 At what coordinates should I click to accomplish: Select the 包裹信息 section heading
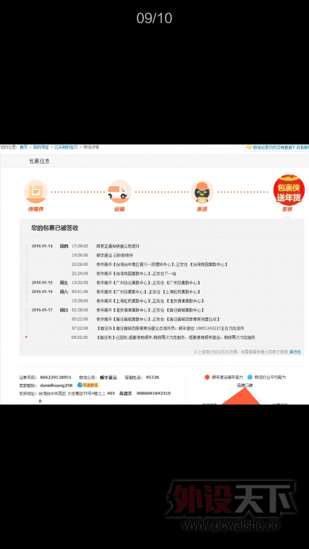(x=39, y=161)
